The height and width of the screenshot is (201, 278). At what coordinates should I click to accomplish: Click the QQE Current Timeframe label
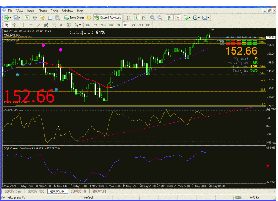pos(32,149)
